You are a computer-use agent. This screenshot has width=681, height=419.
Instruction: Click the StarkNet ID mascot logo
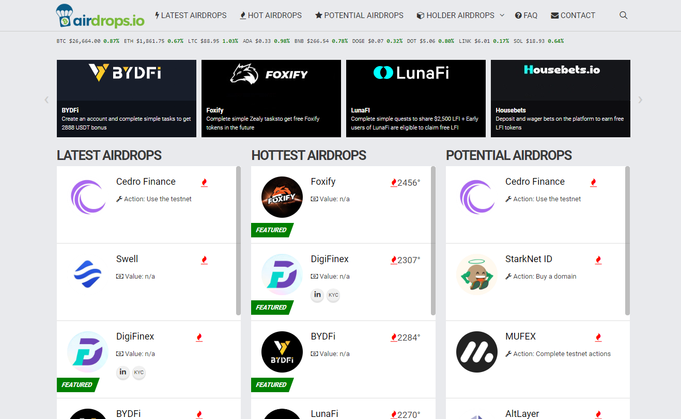tap(477, 275)
